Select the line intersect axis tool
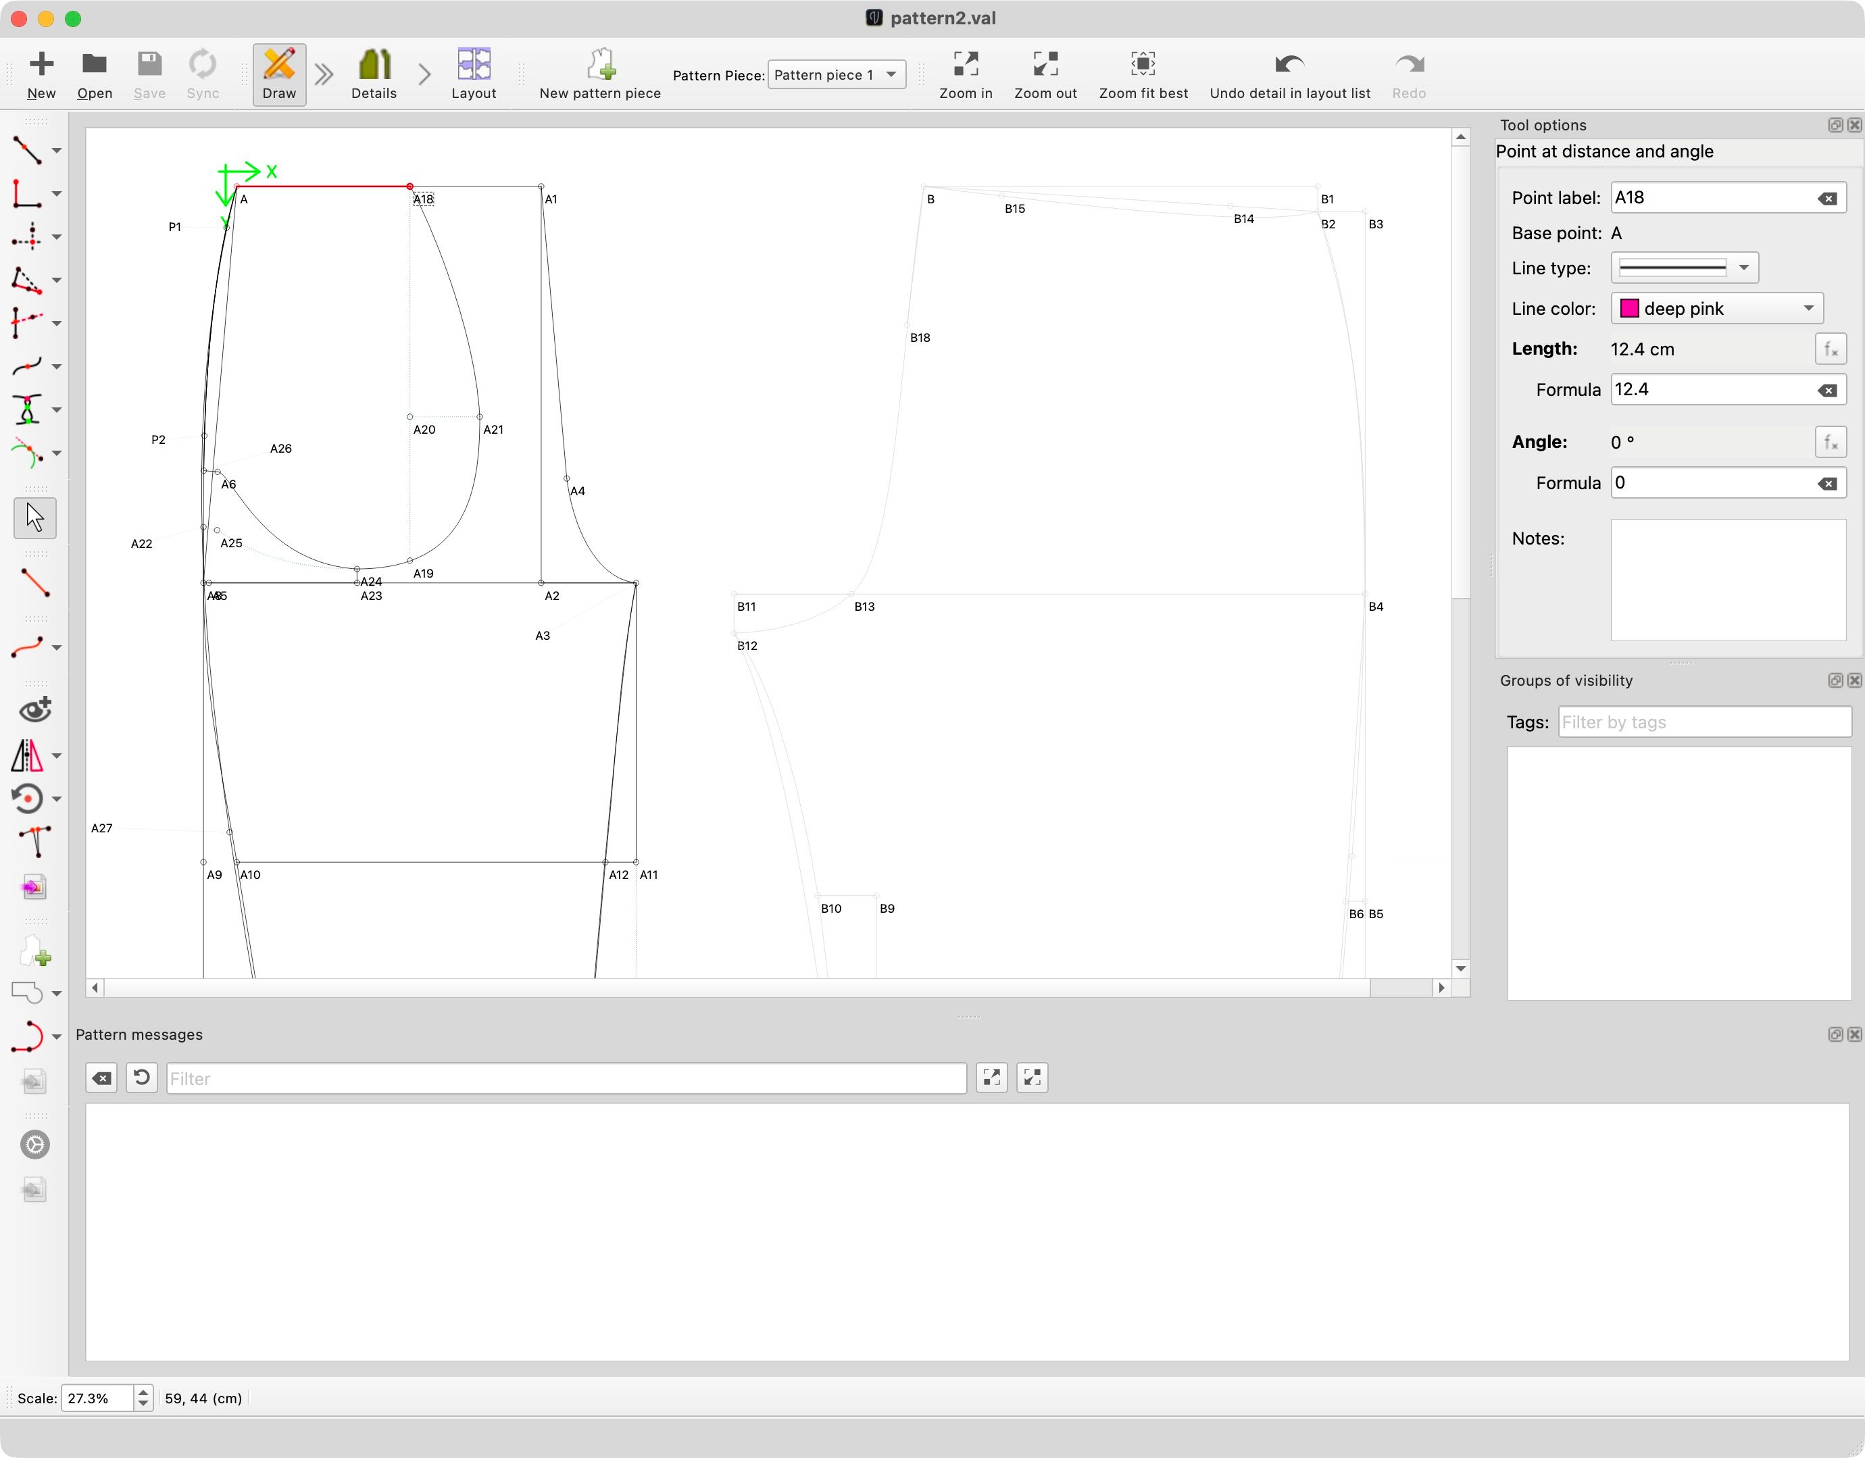The image size is (1865, 1458). click(27, 324)
